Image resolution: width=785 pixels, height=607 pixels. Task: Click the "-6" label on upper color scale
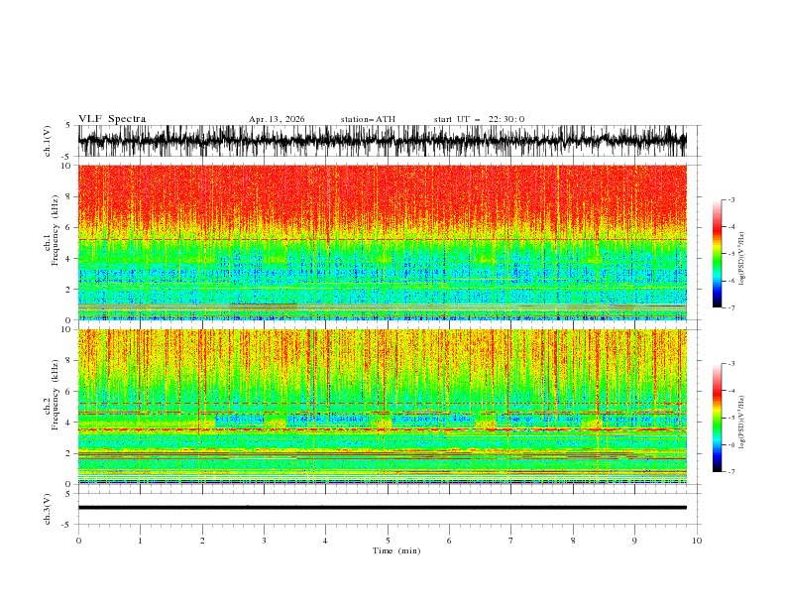tap(730, 281)
